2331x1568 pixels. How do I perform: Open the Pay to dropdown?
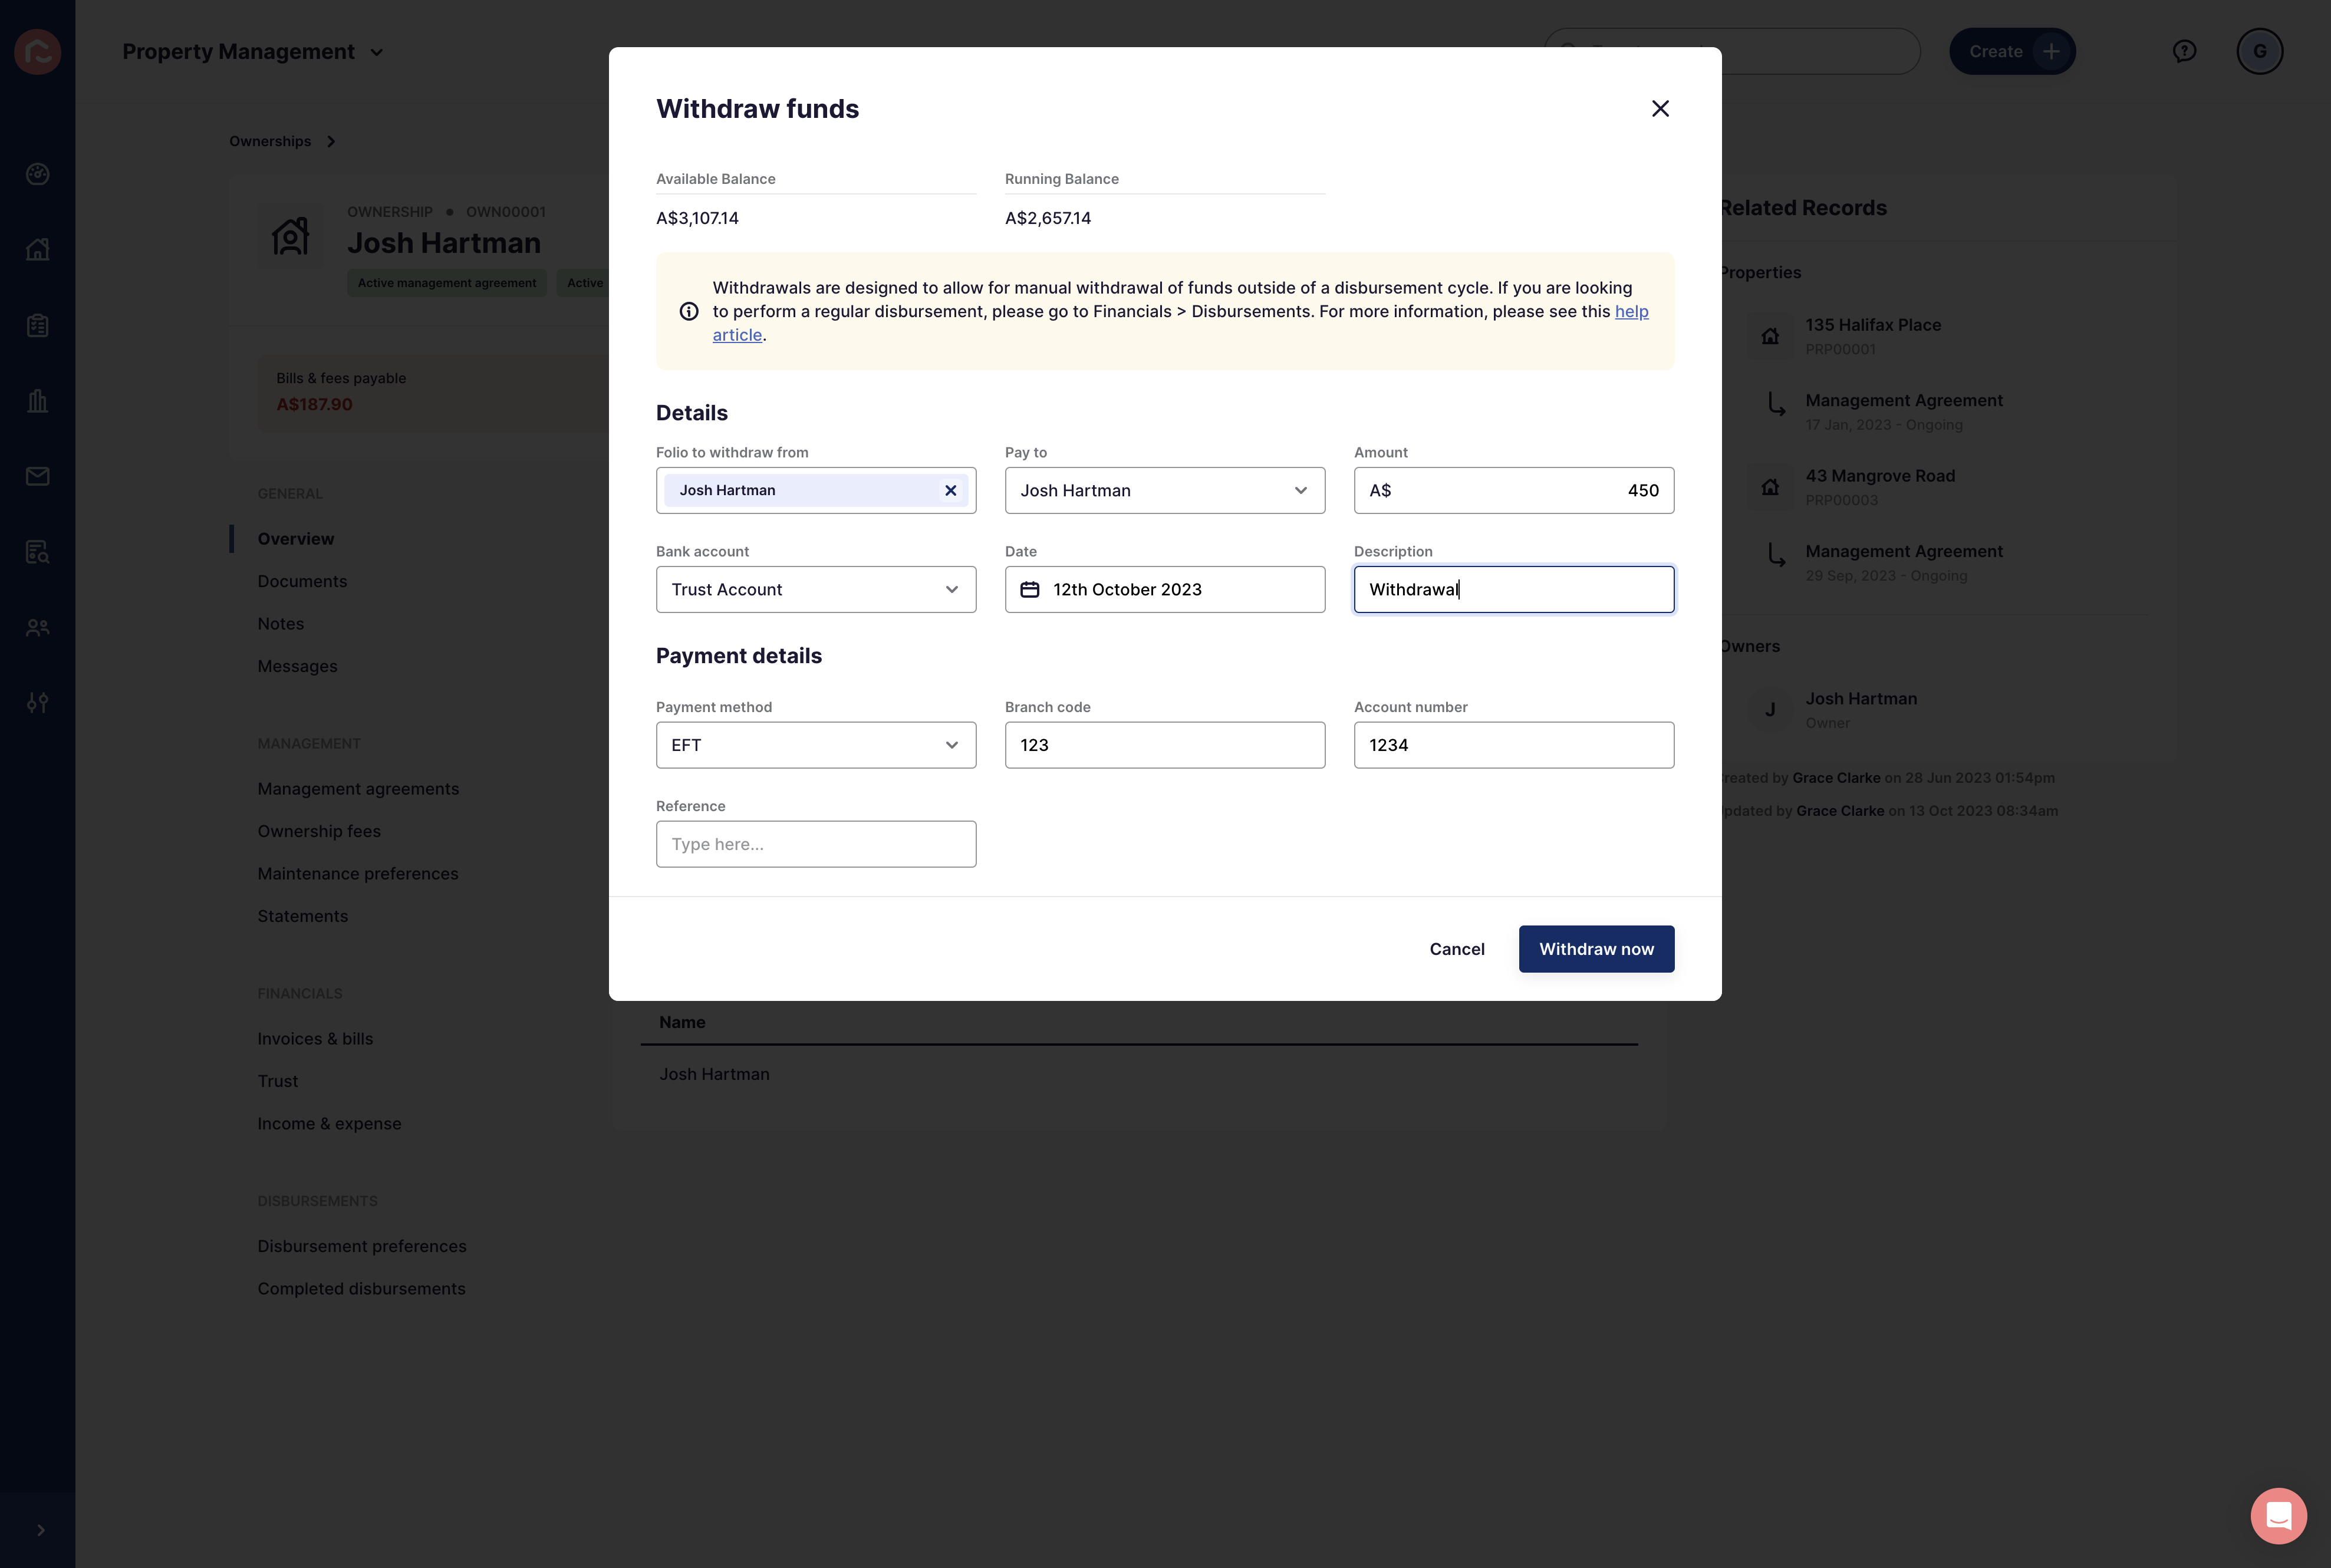tap(1165, 490)
